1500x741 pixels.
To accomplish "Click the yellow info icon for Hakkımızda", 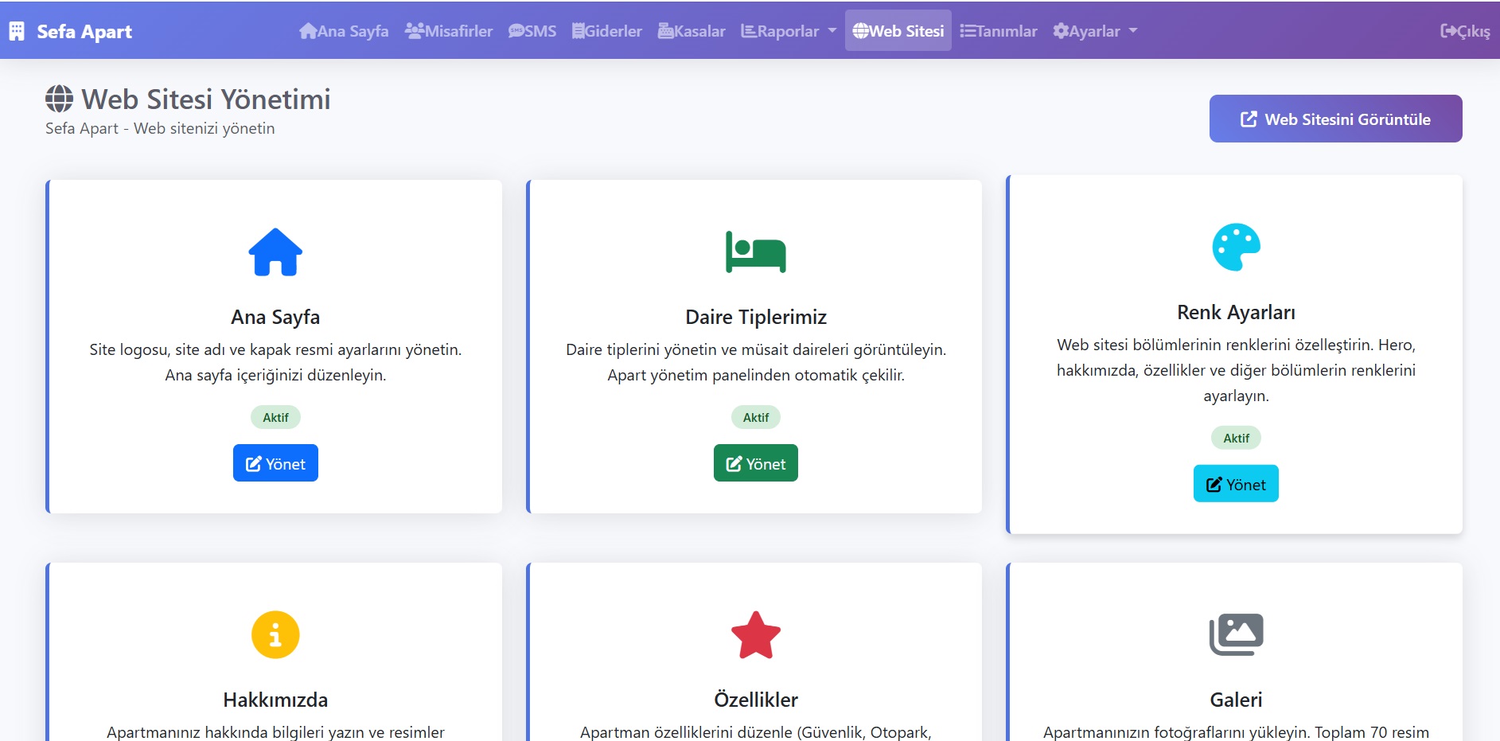I will click(275, 634).
